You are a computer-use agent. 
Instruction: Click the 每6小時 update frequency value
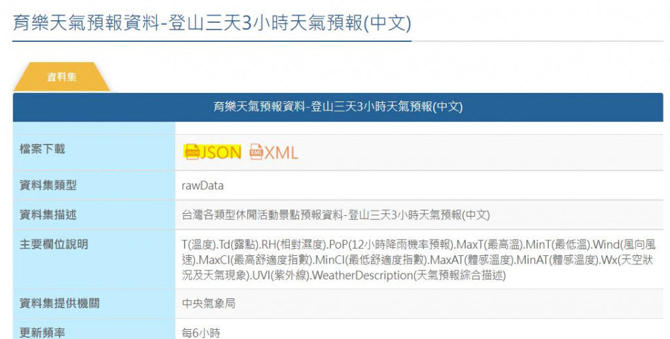pyautogui.click(x=201, y=333)
